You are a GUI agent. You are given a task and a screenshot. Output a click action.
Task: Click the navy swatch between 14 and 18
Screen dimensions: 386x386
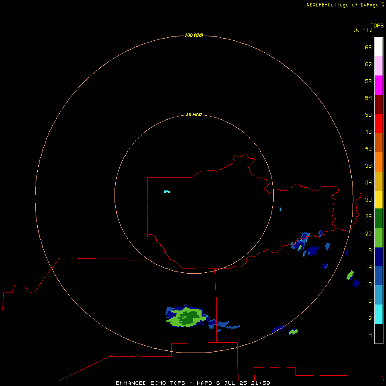click(379, 257)
